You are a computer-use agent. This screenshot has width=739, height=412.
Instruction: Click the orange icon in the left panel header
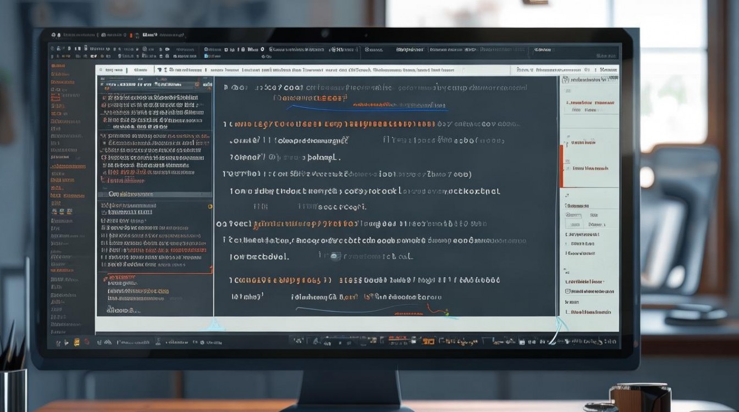[197, 85]
